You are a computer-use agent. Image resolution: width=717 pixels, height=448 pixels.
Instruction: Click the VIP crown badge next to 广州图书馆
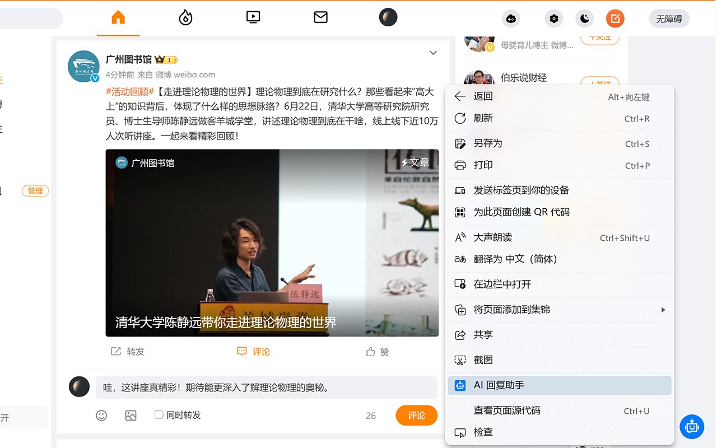166,59
